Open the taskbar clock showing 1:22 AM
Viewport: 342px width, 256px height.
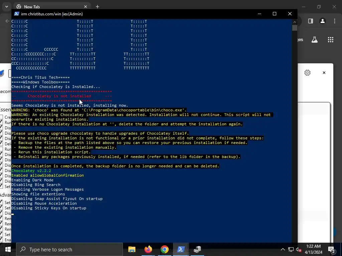(x=313, y=249)
